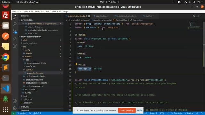Switch to the main.ts tab
This screenshot has height=115, width=205.
149,16
